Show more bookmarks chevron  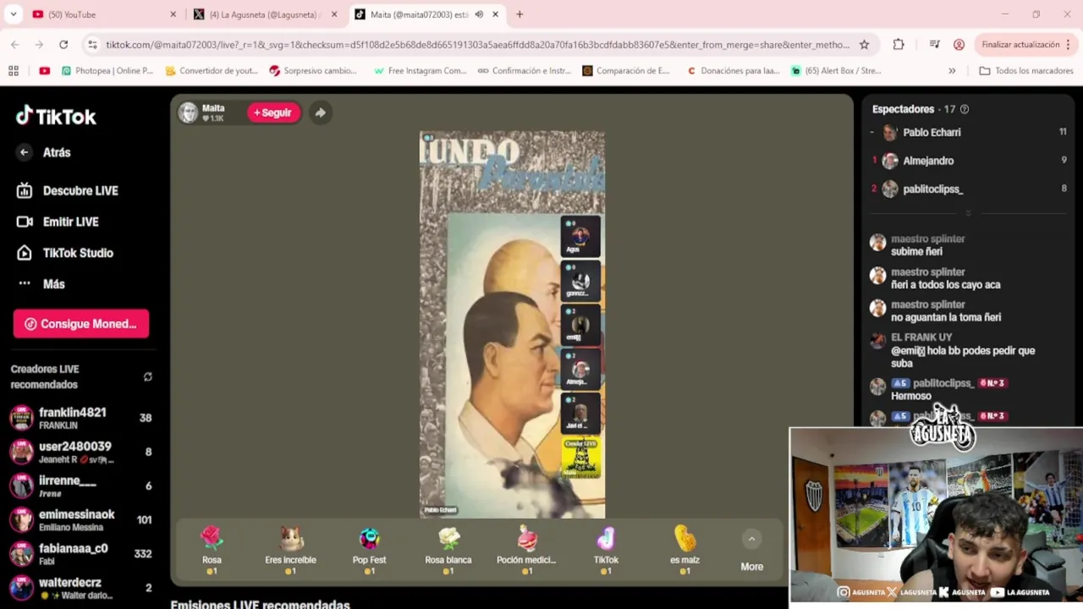pyautogui.click(x=952, y=71)
